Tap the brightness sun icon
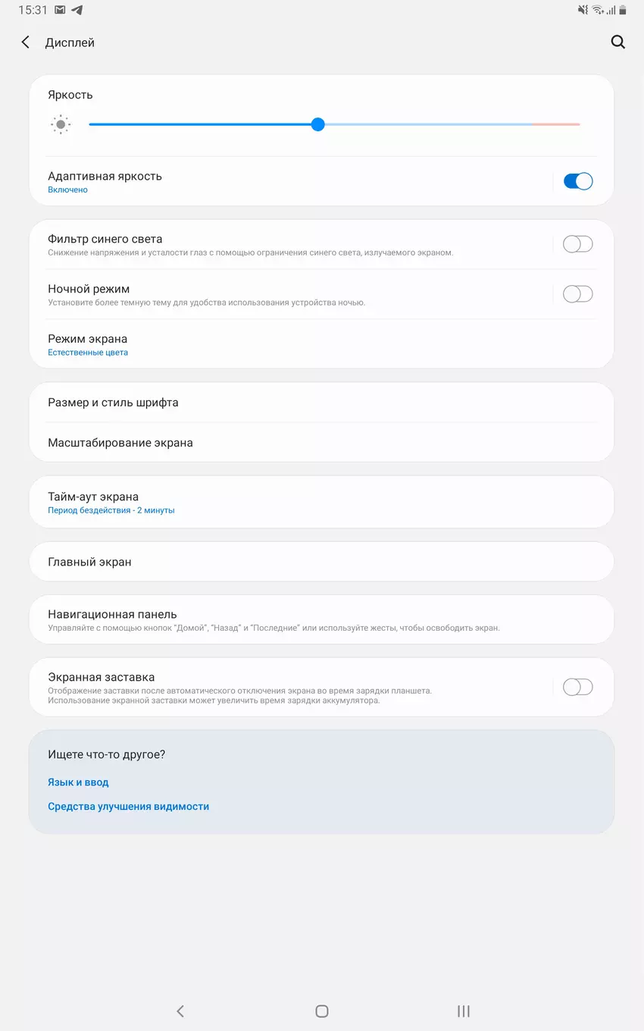The height and width of the screenshot is (1031, 644). [61, 124]
